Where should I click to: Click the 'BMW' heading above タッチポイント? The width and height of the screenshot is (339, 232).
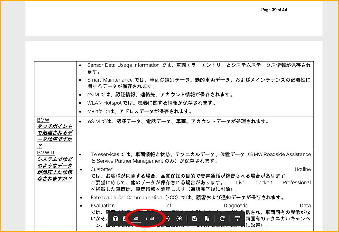click(43, 120)
